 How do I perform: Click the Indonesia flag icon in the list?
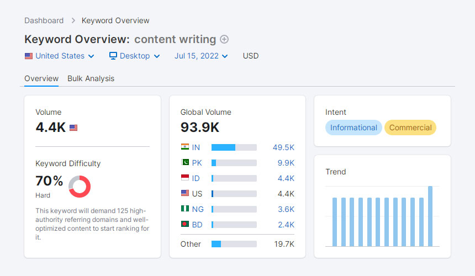[x=185, y=178]
